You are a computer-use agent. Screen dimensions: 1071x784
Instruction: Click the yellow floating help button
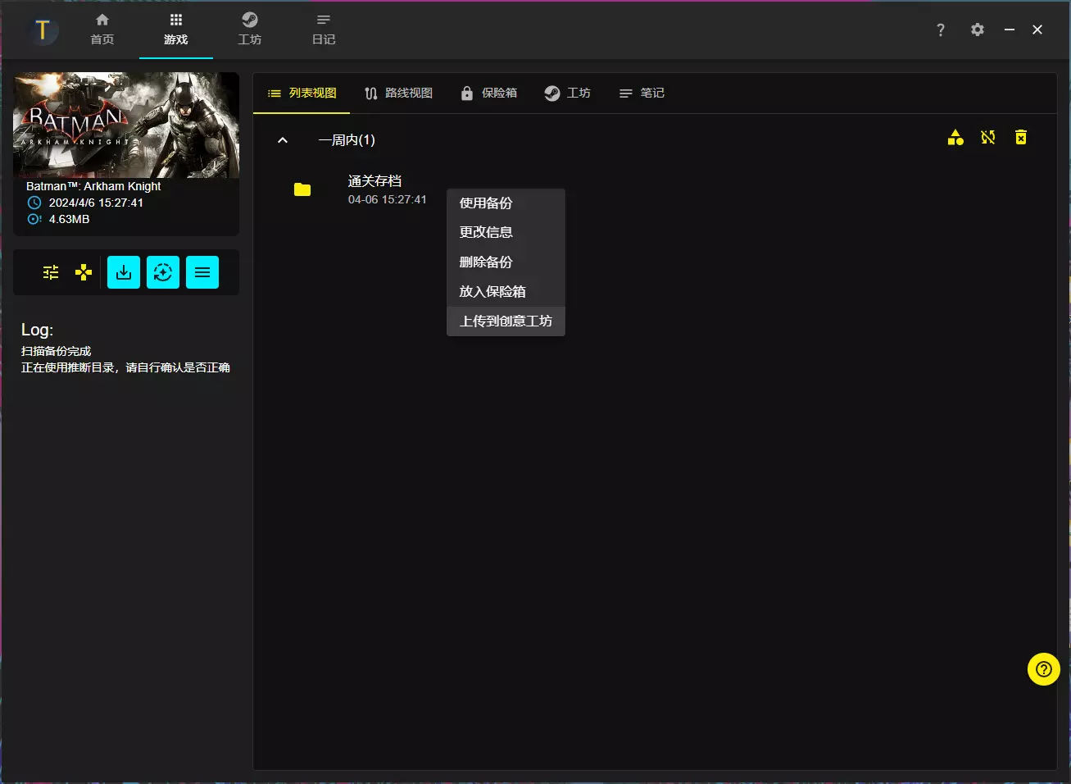point(1044,669)
